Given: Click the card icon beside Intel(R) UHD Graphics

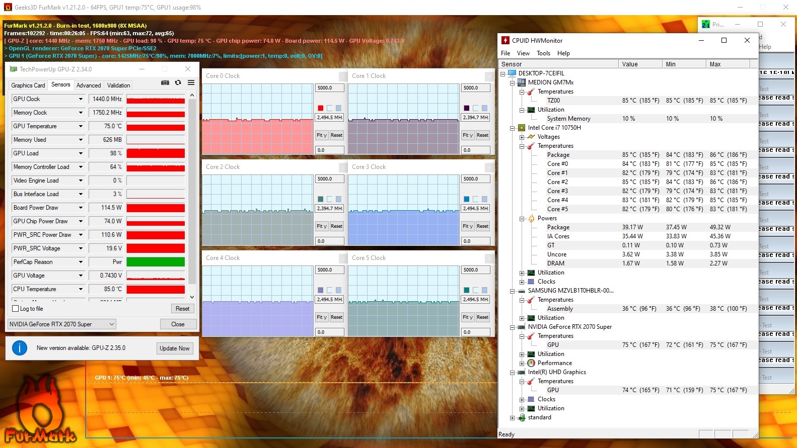Looking at the screenshot, I should coord(522,372).
